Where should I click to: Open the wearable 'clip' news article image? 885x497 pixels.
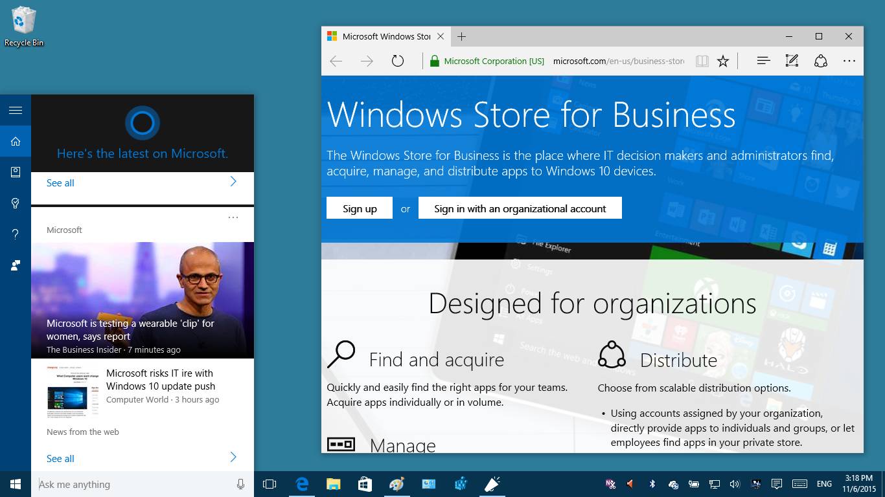coord(143,300)
